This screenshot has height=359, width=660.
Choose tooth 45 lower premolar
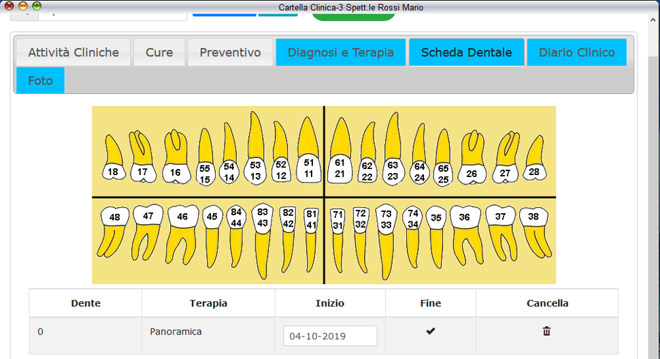pos(212,217)
